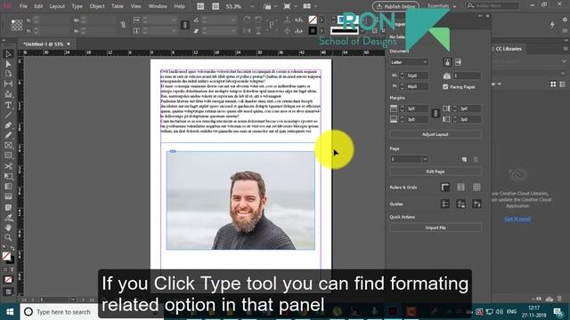
Task: Toggle the margins link icon in Properties
Action: pos(436,114)
